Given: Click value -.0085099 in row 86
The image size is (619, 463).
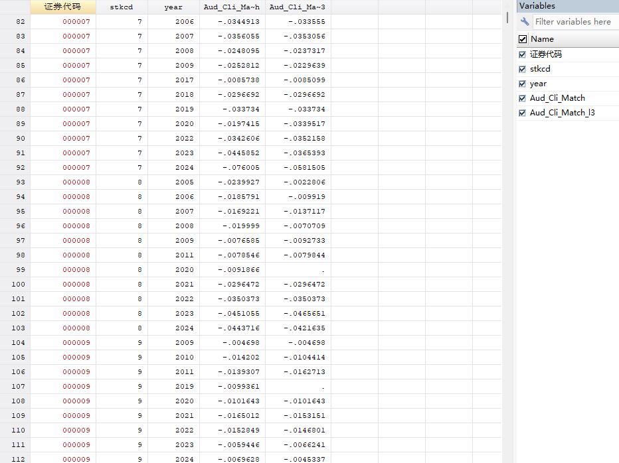Looking at the screenshot, I should [x=298, y=80].
